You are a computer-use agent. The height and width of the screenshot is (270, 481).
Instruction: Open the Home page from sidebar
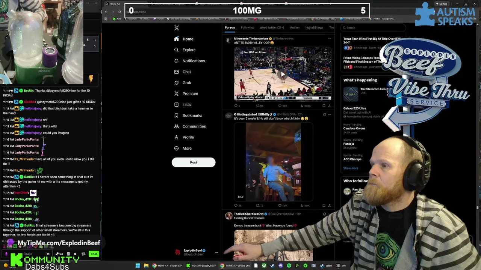pyautogui.click(x=184, y=39)
